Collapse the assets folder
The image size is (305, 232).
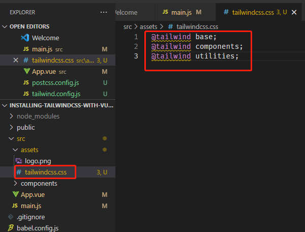point(15,150)
